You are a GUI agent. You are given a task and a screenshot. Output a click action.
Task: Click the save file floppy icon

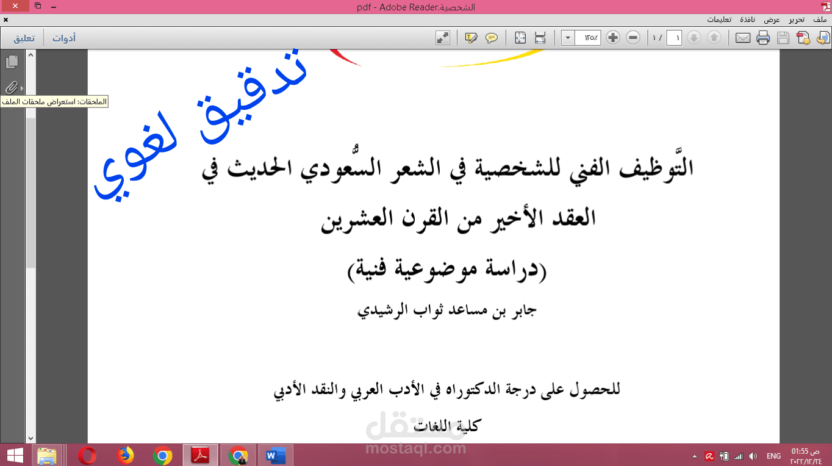pos(783,38)
